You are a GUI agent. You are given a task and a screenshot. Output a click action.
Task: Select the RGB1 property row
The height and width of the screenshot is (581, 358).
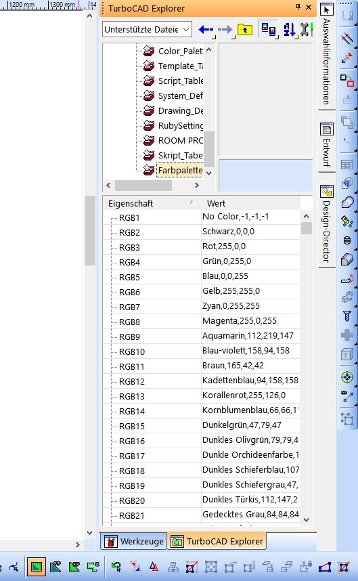[202, 217]
